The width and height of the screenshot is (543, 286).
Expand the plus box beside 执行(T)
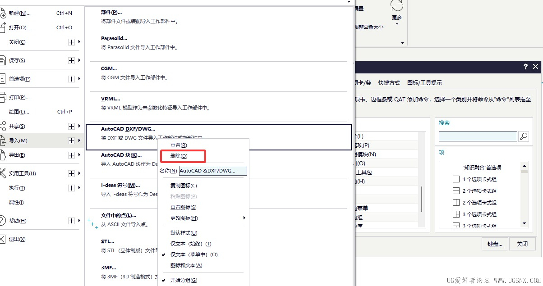(71, 188)
